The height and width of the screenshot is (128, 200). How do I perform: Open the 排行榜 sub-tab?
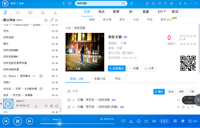click(107, 20)
